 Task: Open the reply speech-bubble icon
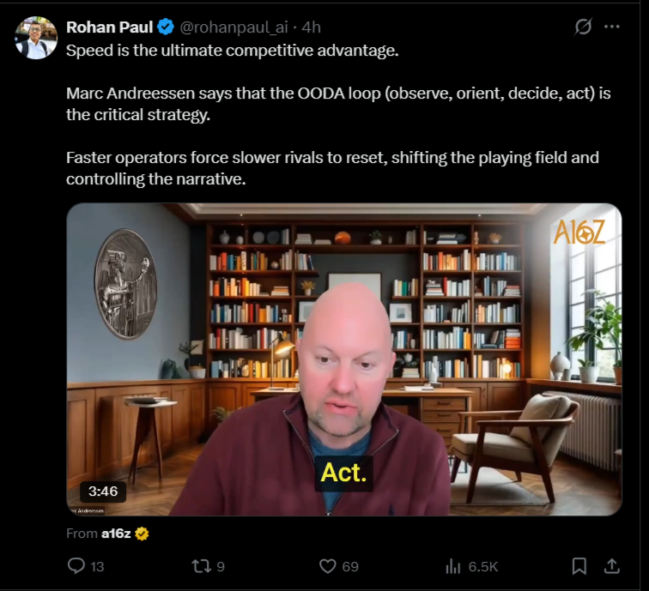point(76,565)
